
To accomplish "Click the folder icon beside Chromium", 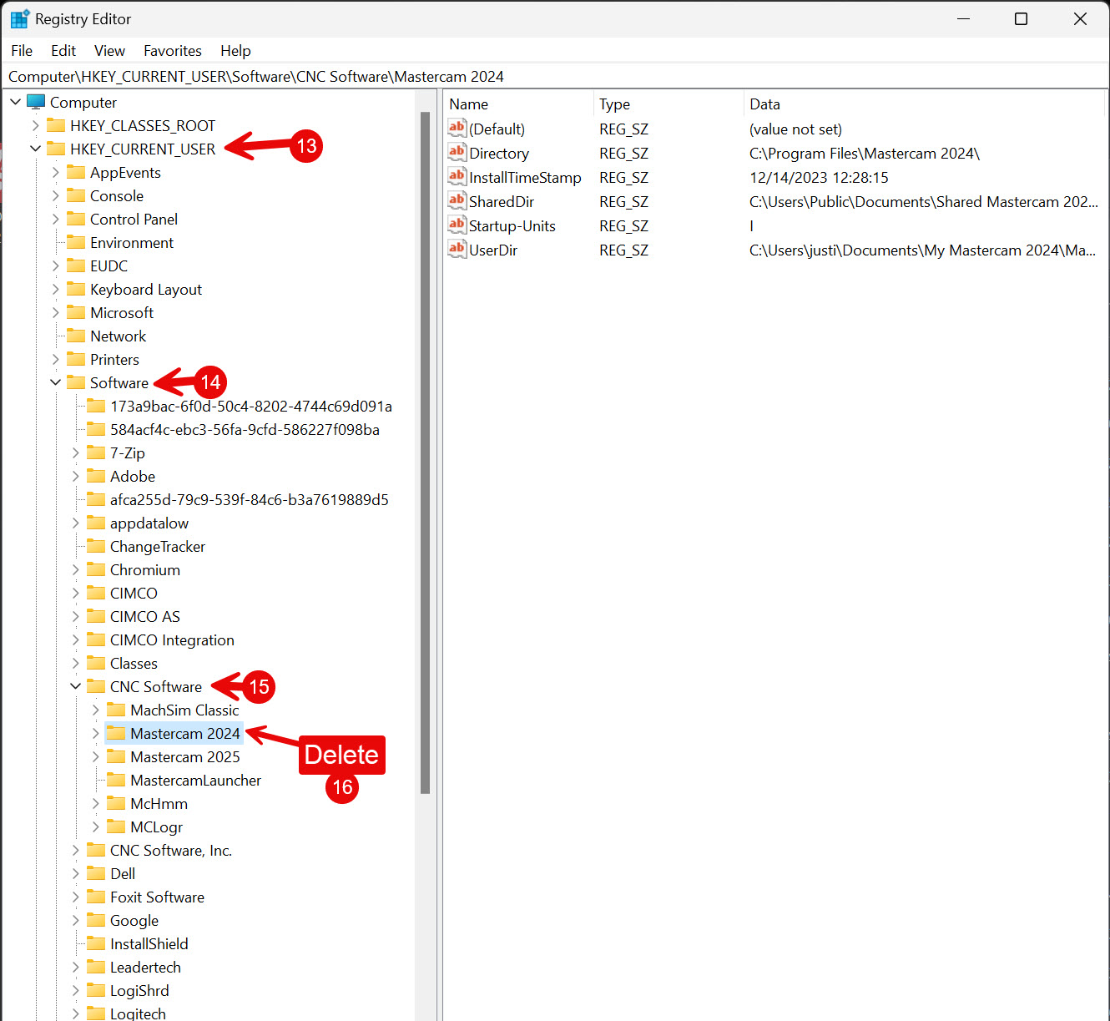I will [96, 569].
